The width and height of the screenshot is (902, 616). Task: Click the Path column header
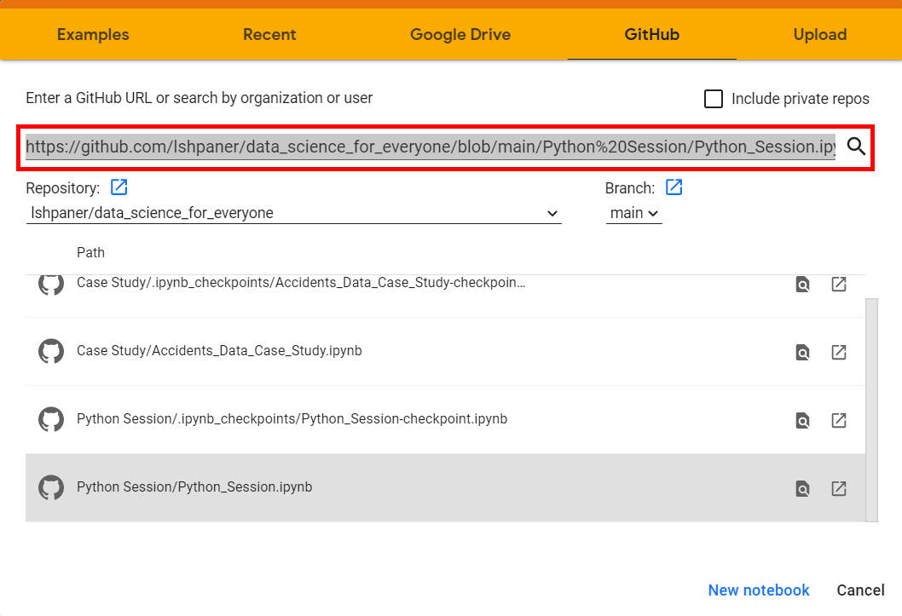(x=91, y=253)
